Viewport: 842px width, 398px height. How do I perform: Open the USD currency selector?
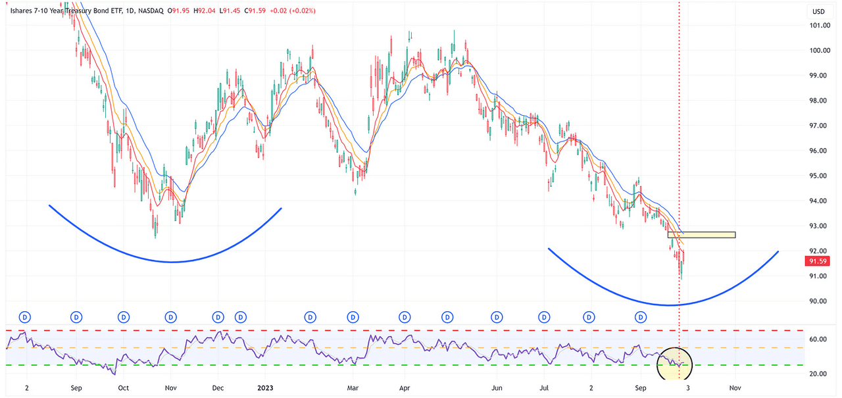(820, 11)
